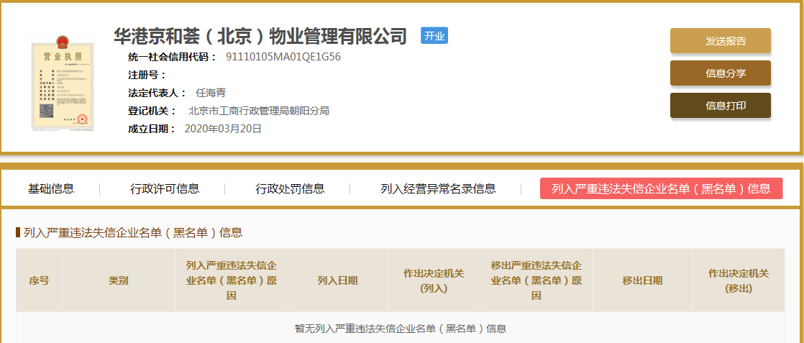
Task: Click the 类别 column header
Action: 119,280
